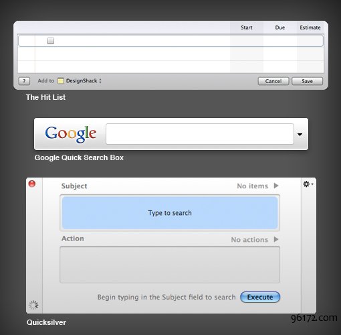
Task: Open the DesignShack list popup selector
Action: point(84,80)
